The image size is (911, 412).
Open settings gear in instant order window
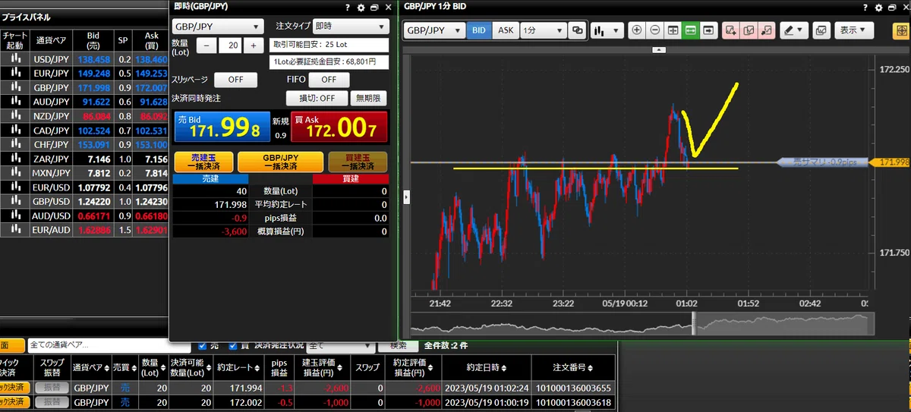361,7
